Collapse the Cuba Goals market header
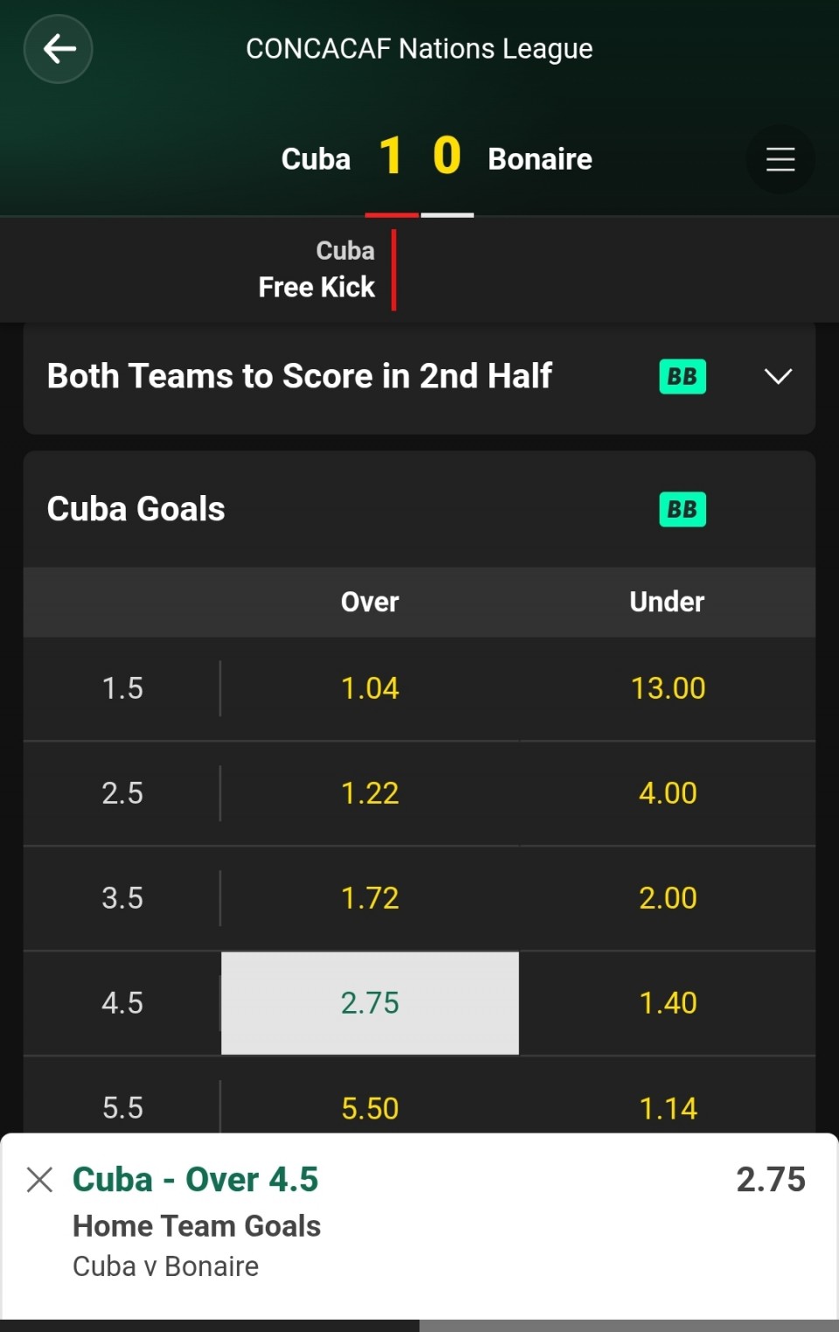Viewport: 839px width, 1332px height. (x=419, y=509)
